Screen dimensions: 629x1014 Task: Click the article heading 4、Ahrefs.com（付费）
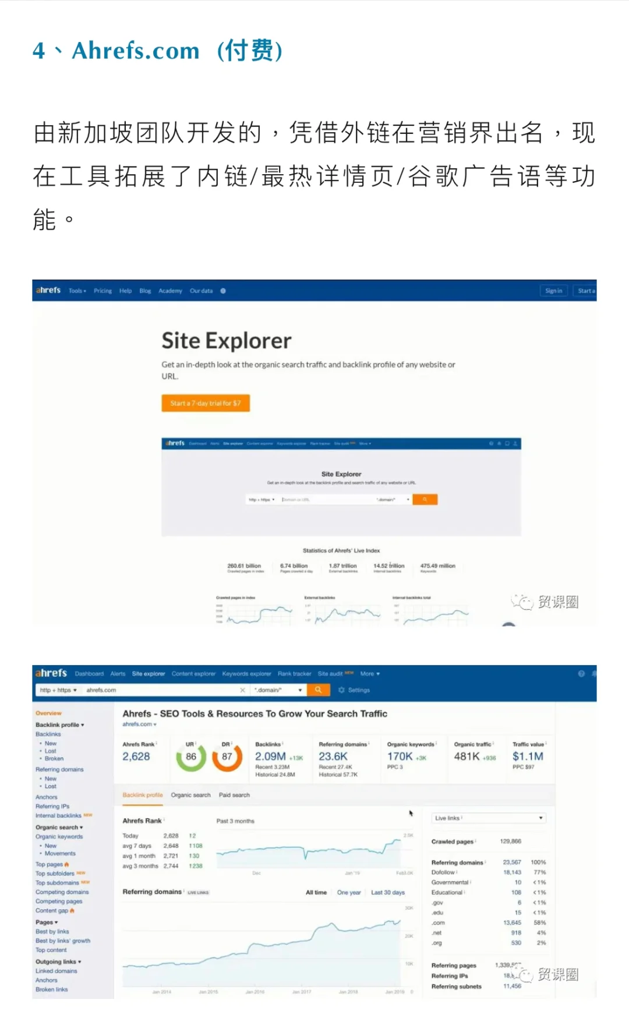(x=158, y=51)
